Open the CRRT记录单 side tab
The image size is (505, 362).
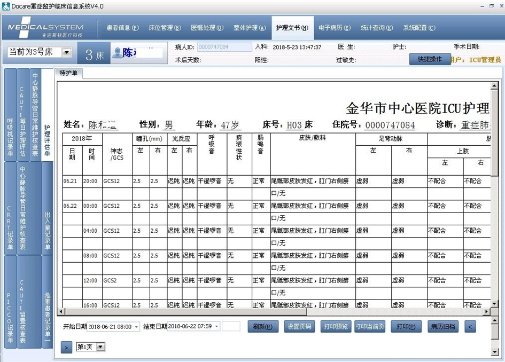pyautogui.click(x=10, y=208)
